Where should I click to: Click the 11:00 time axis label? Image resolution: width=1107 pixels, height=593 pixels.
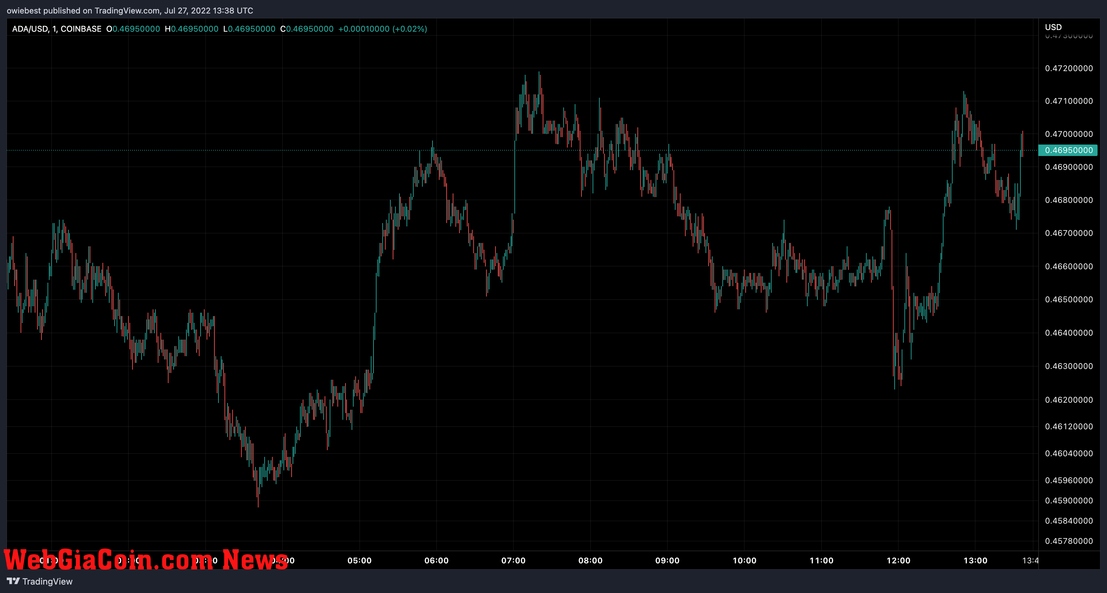coord(821,560)
